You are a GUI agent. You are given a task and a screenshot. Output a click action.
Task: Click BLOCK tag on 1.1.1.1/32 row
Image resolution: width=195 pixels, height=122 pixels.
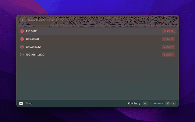click(x=168, y=31)
